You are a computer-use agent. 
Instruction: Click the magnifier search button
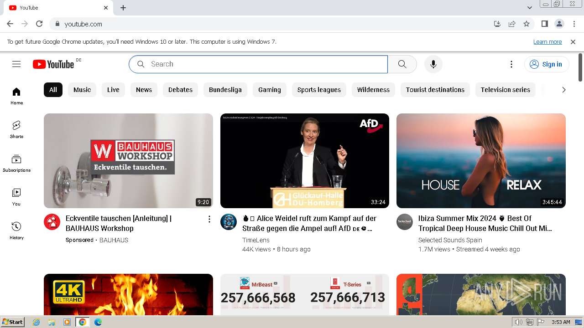(x=402, y=64)
